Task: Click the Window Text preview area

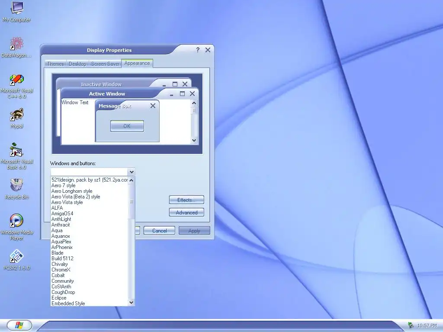Action: (75, 102)
